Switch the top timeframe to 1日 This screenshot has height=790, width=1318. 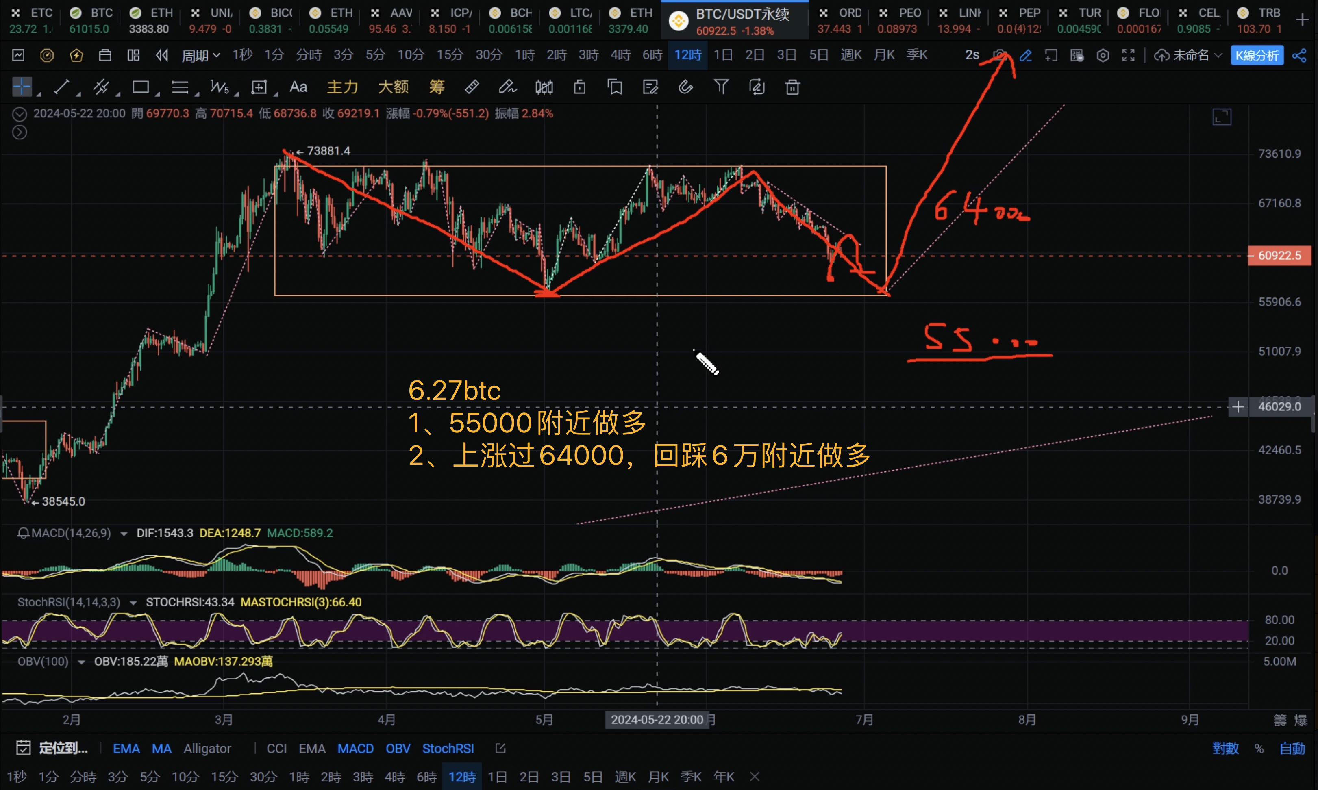coord(723,55)
